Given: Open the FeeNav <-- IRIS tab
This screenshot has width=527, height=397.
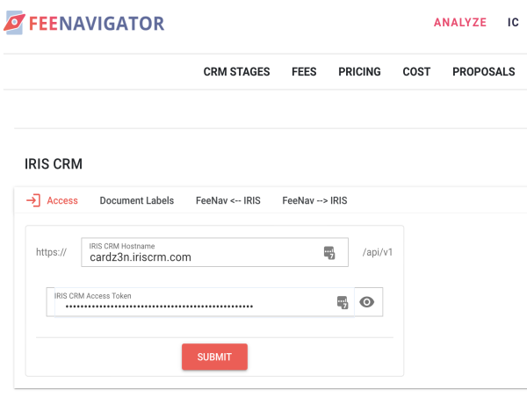Looking at the screenshot, I should pos(228,200).
